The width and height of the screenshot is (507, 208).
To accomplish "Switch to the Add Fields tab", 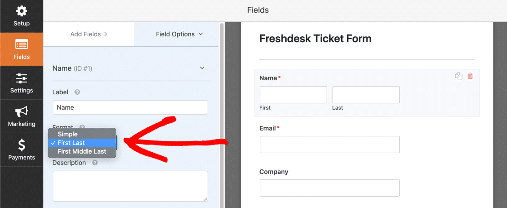I will [89, 34].
